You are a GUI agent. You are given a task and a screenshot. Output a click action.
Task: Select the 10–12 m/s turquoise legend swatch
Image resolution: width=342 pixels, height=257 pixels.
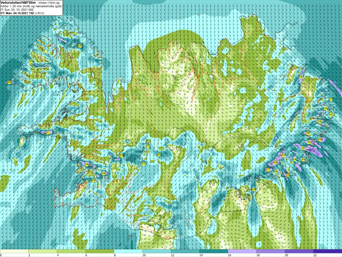click(157, 251)
